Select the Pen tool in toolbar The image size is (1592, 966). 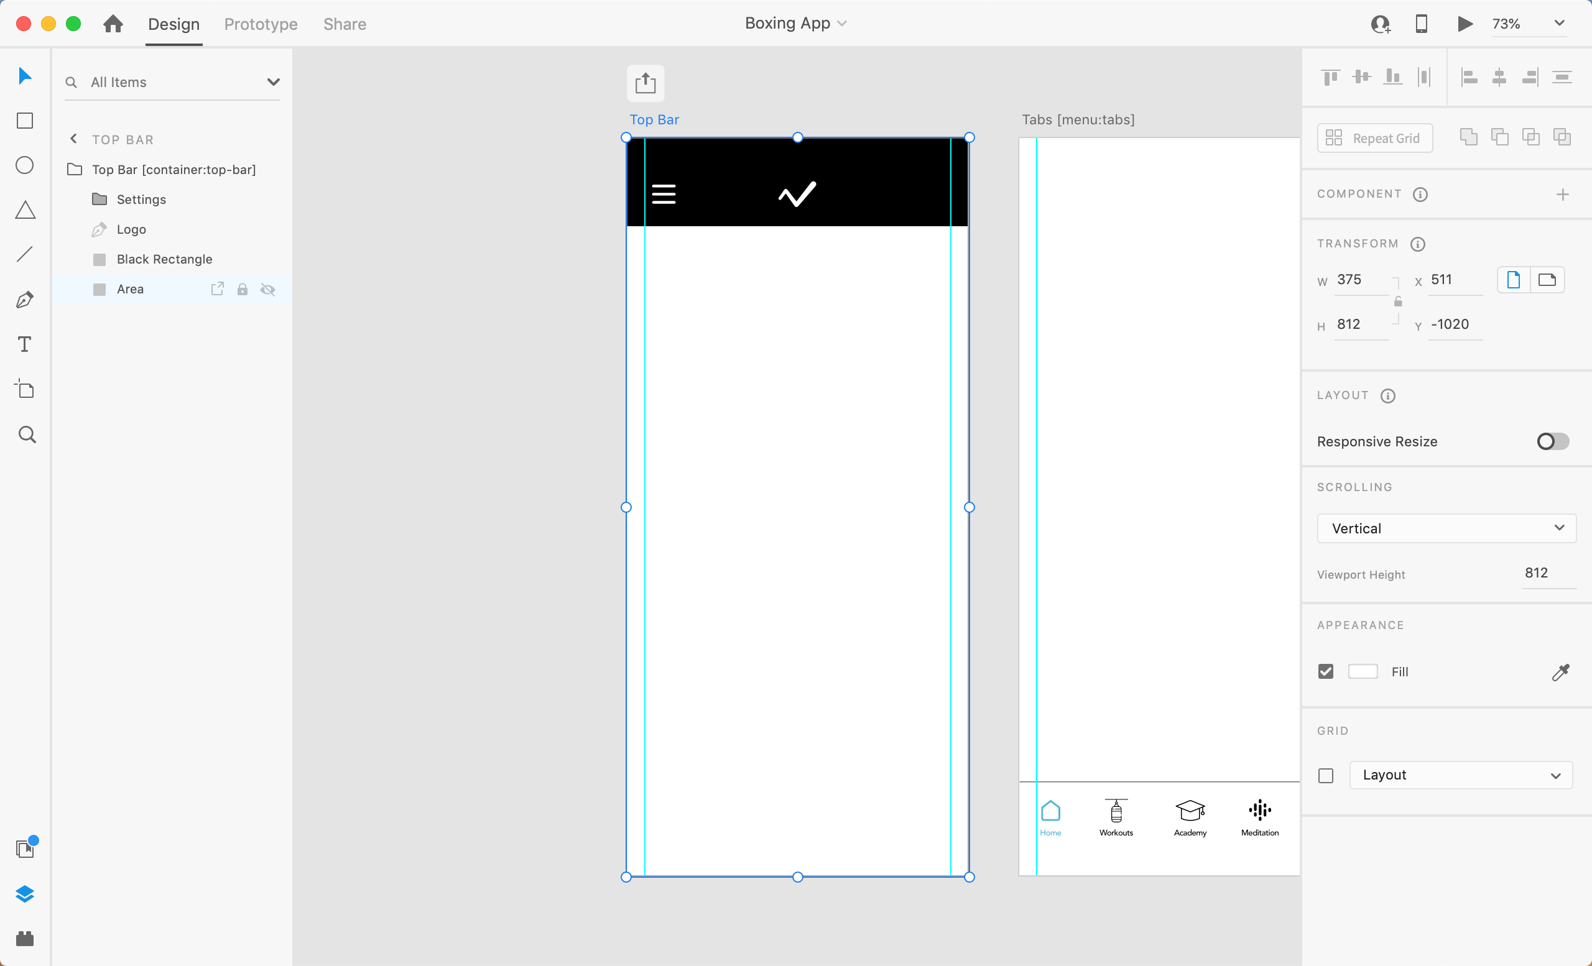[24, 300]
